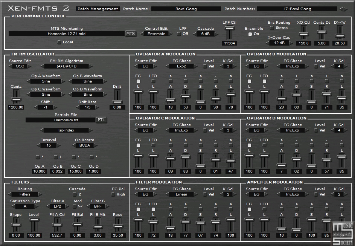
Task: Select the next FM-RM Algorithm with the right arrow
Action: click(x=91, y=66)
